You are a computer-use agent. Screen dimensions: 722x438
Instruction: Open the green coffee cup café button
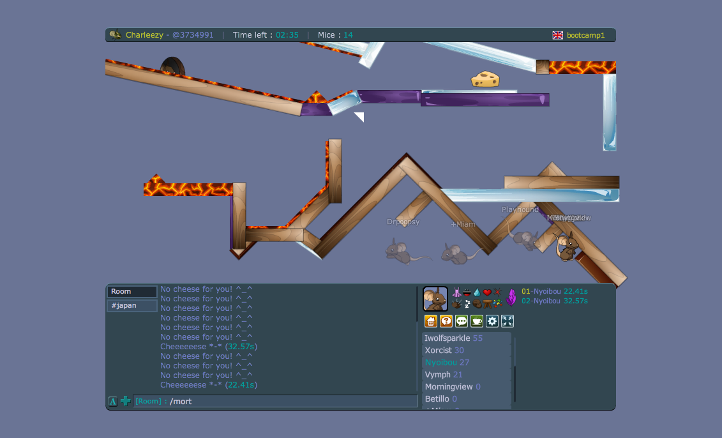pyautogui.click(x=477, y=321)
